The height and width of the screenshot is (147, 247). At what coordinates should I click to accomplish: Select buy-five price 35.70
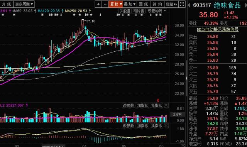pos(213,91)
